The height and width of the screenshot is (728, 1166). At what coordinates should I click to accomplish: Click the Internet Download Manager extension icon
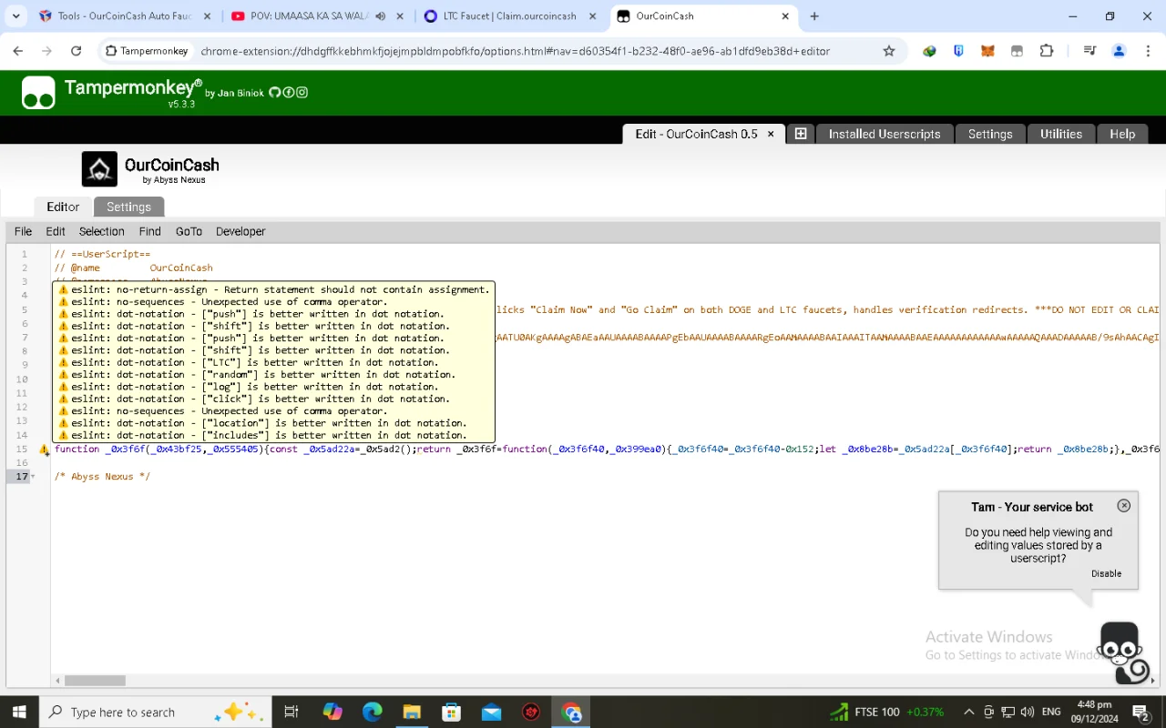(x=929, y=51)
